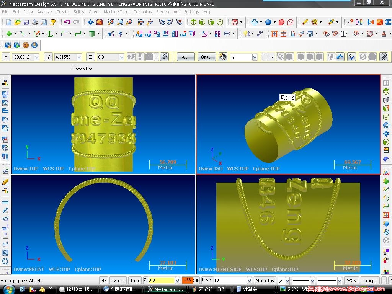Click the Z depth yellow input field
The width and height of the screenshot is (392, 294).
coord(161,281)
